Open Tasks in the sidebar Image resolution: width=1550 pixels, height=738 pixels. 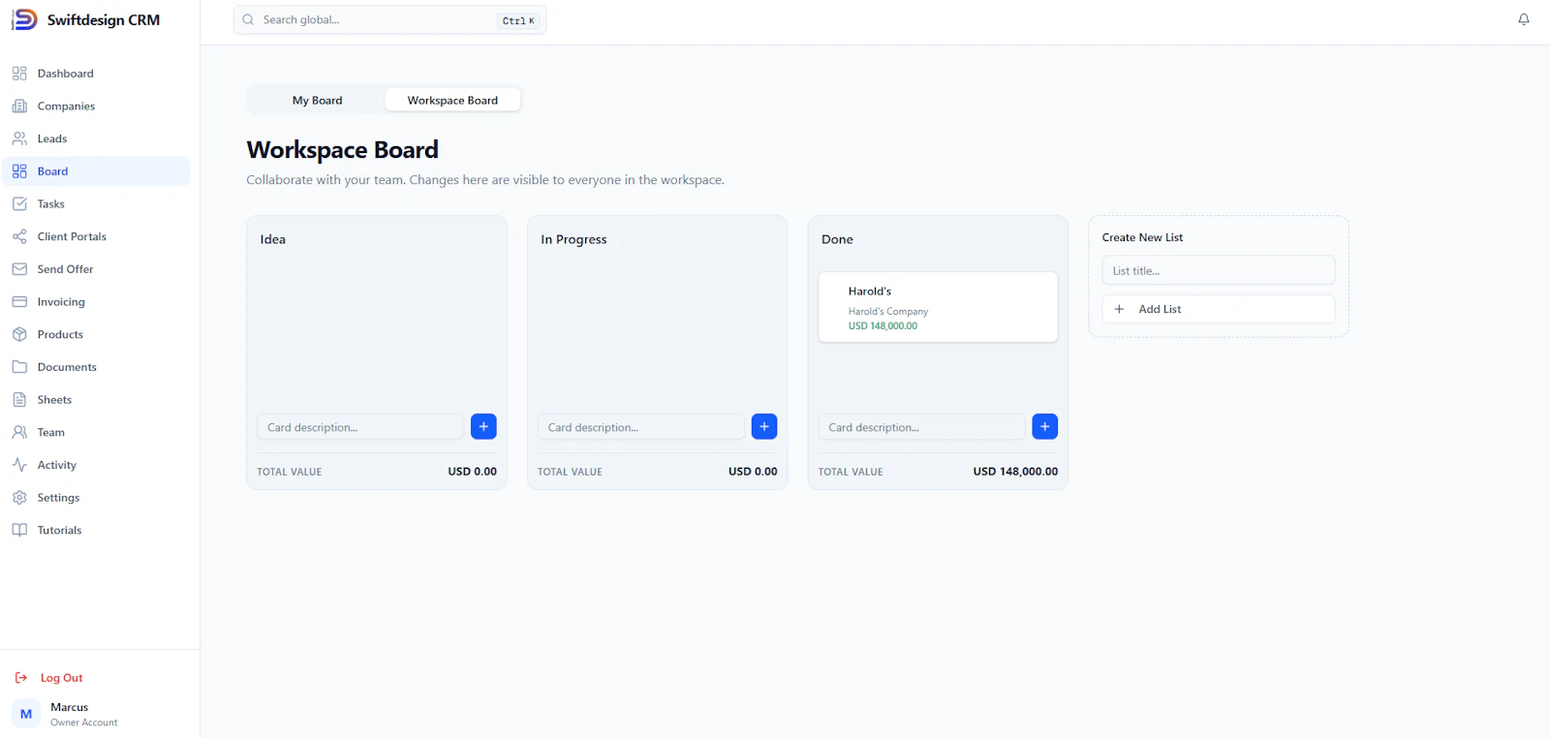click(97, 203)
